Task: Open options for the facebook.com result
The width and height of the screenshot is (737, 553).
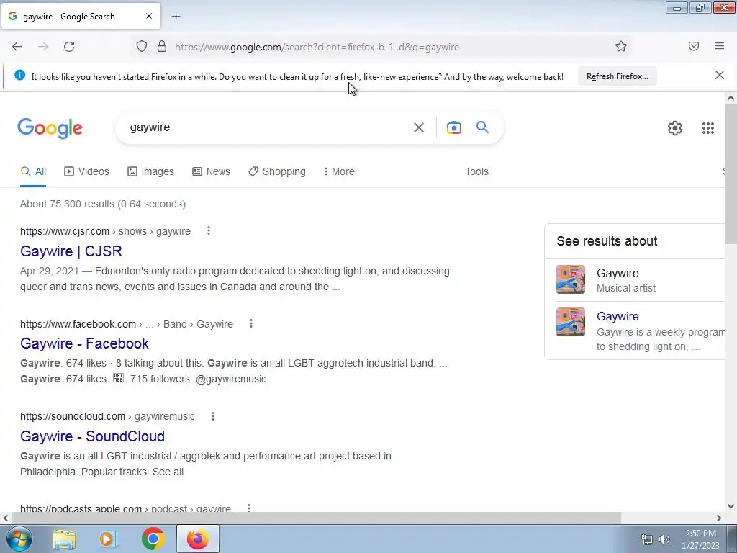Action: point(251,323)
